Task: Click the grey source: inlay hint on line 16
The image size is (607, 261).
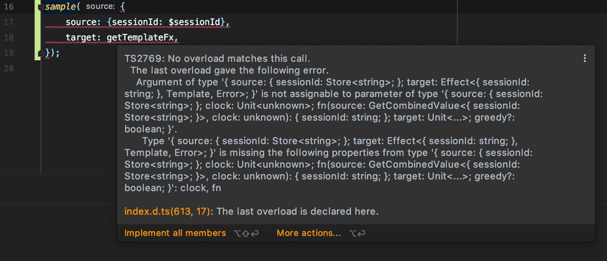Action: 100,7
